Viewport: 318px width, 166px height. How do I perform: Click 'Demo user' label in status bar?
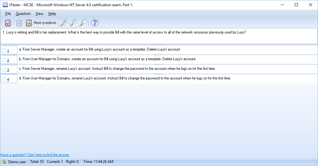[17, 162]
